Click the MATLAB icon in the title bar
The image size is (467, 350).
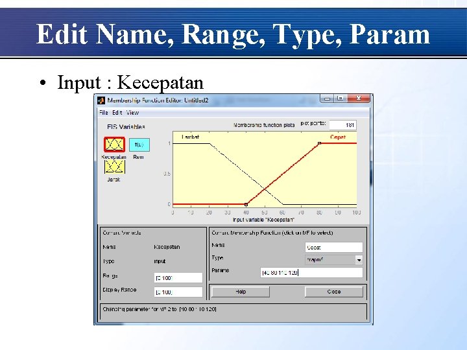point(101,100)
